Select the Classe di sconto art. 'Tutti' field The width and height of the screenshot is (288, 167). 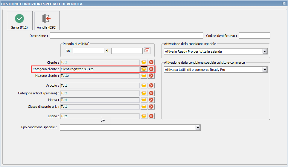(x=100, y=107)
